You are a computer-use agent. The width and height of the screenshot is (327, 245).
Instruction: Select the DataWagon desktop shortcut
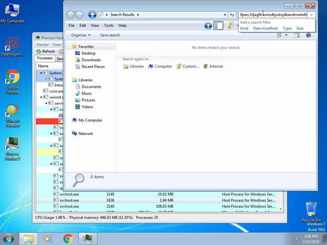(x=12, y=46)
